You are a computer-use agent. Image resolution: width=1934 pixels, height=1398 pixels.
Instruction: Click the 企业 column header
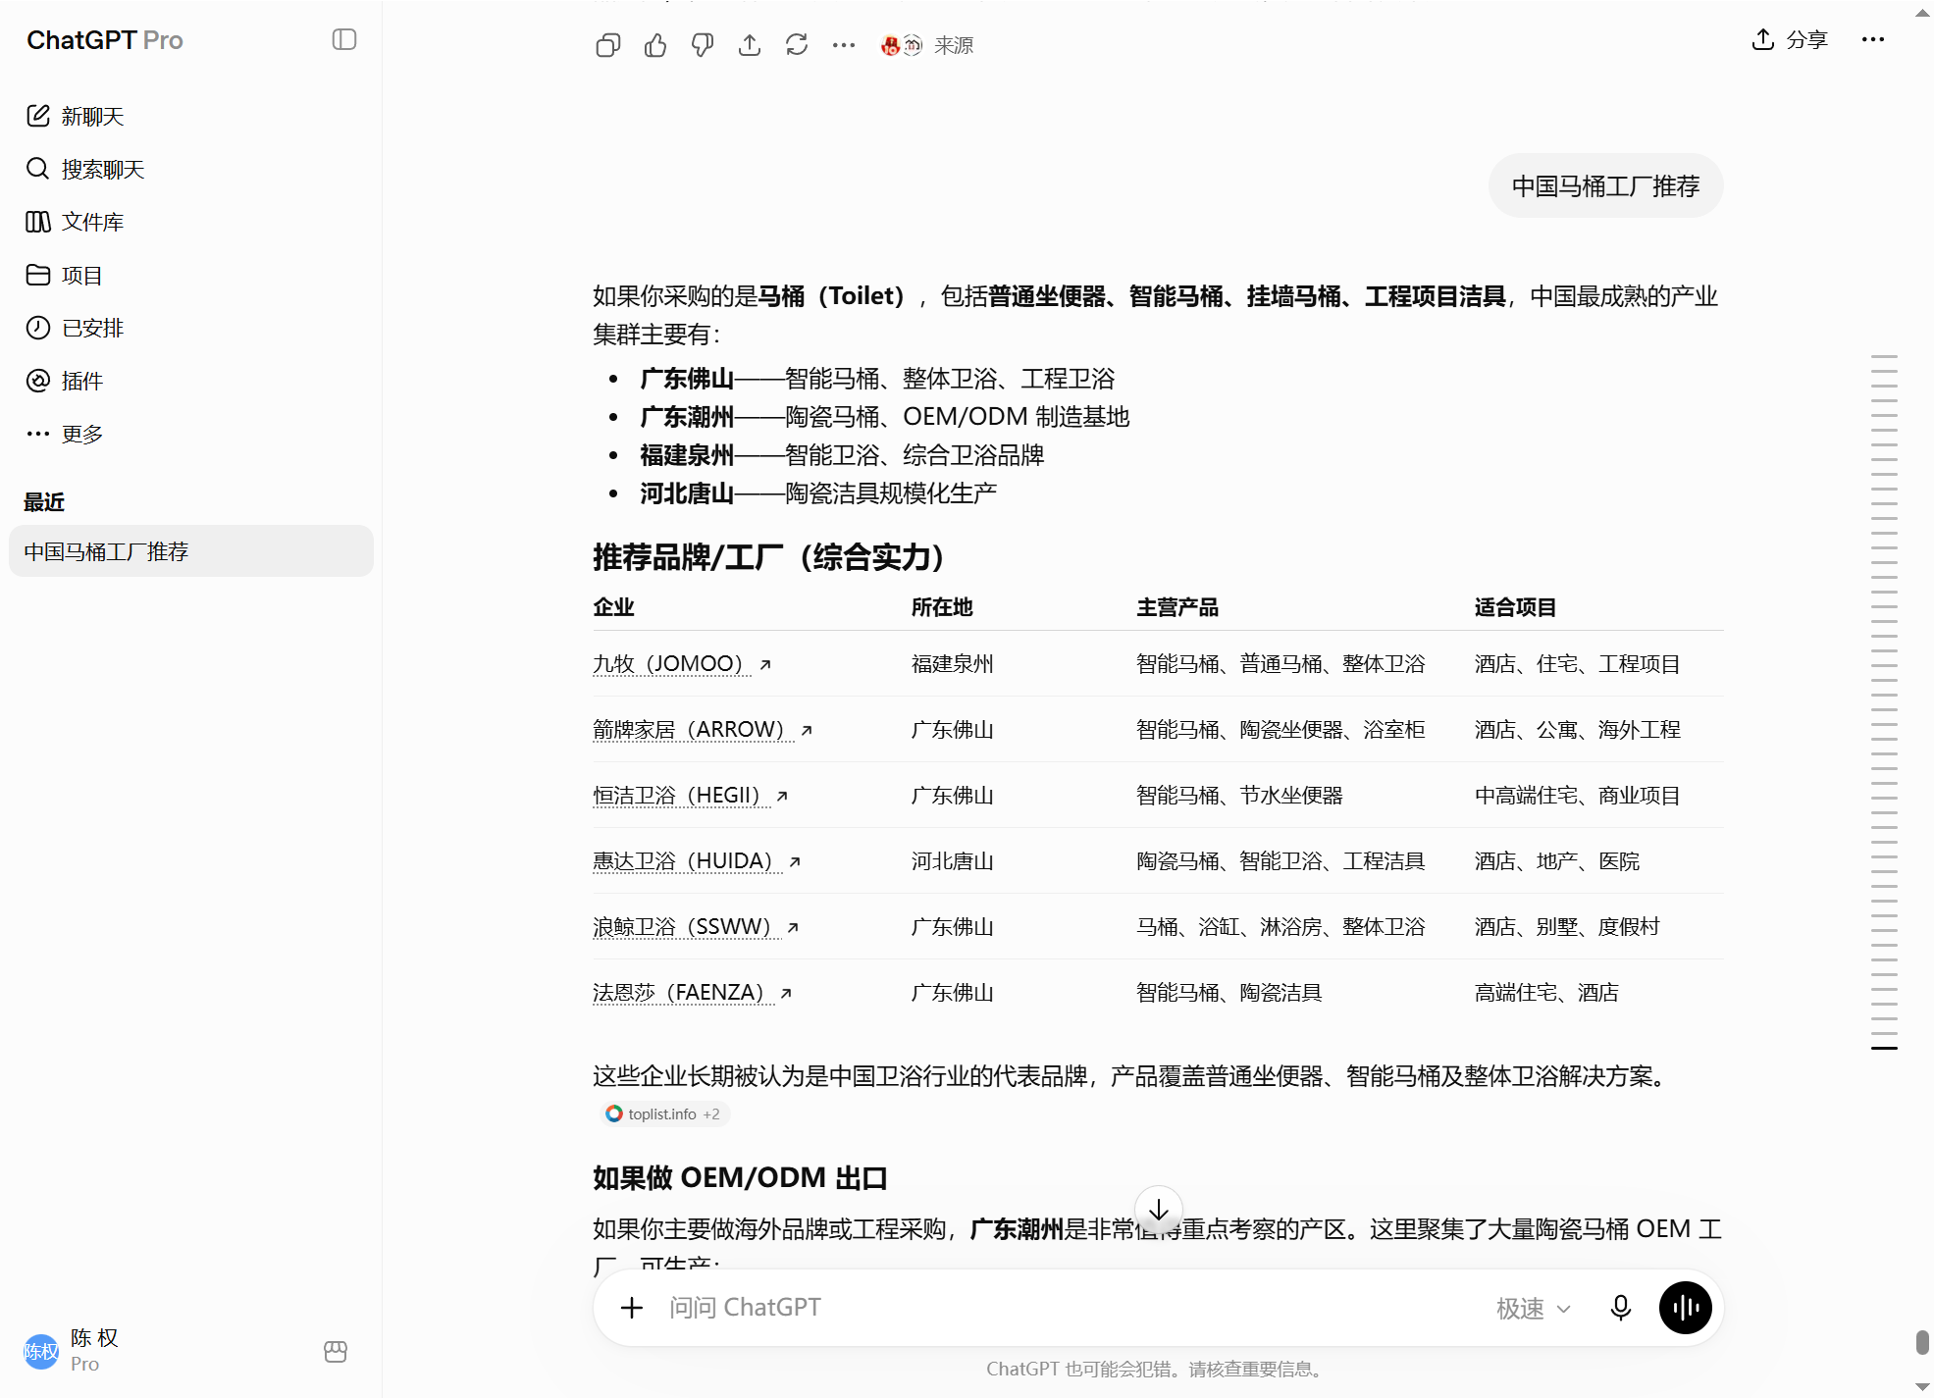[614, 607]
